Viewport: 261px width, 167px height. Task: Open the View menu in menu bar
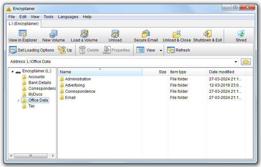tap(35, 17)
